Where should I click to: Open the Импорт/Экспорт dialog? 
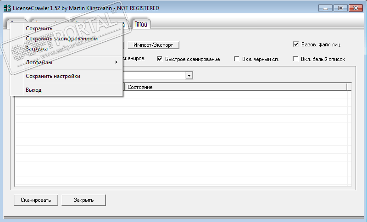click(153, 45)
